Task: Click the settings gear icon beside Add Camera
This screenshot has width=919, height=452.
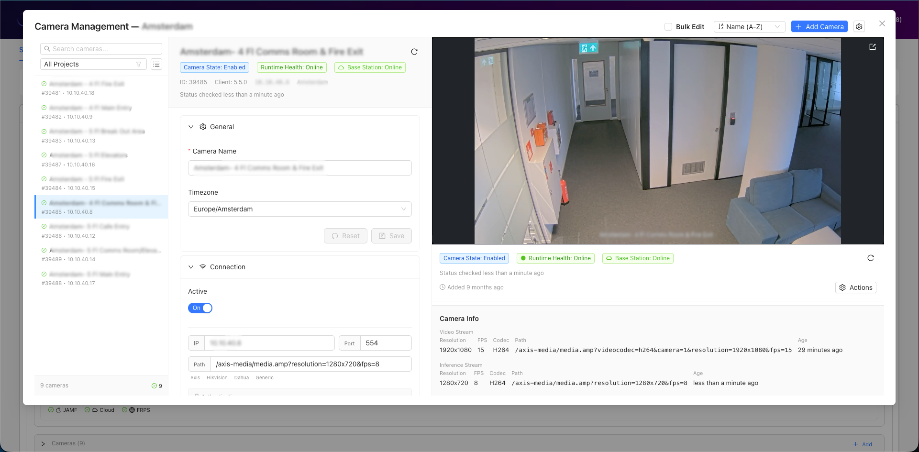Action: [x=859, y=27]
